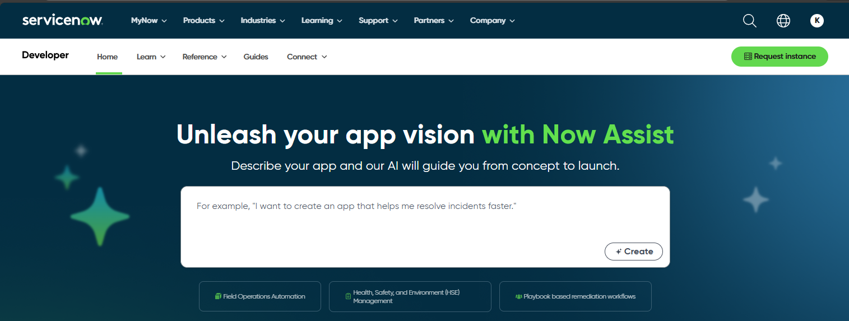Viewport: 849px width, 321px height.
Task: Open the search magnifier icon
Action: click(x=749, y=21)
